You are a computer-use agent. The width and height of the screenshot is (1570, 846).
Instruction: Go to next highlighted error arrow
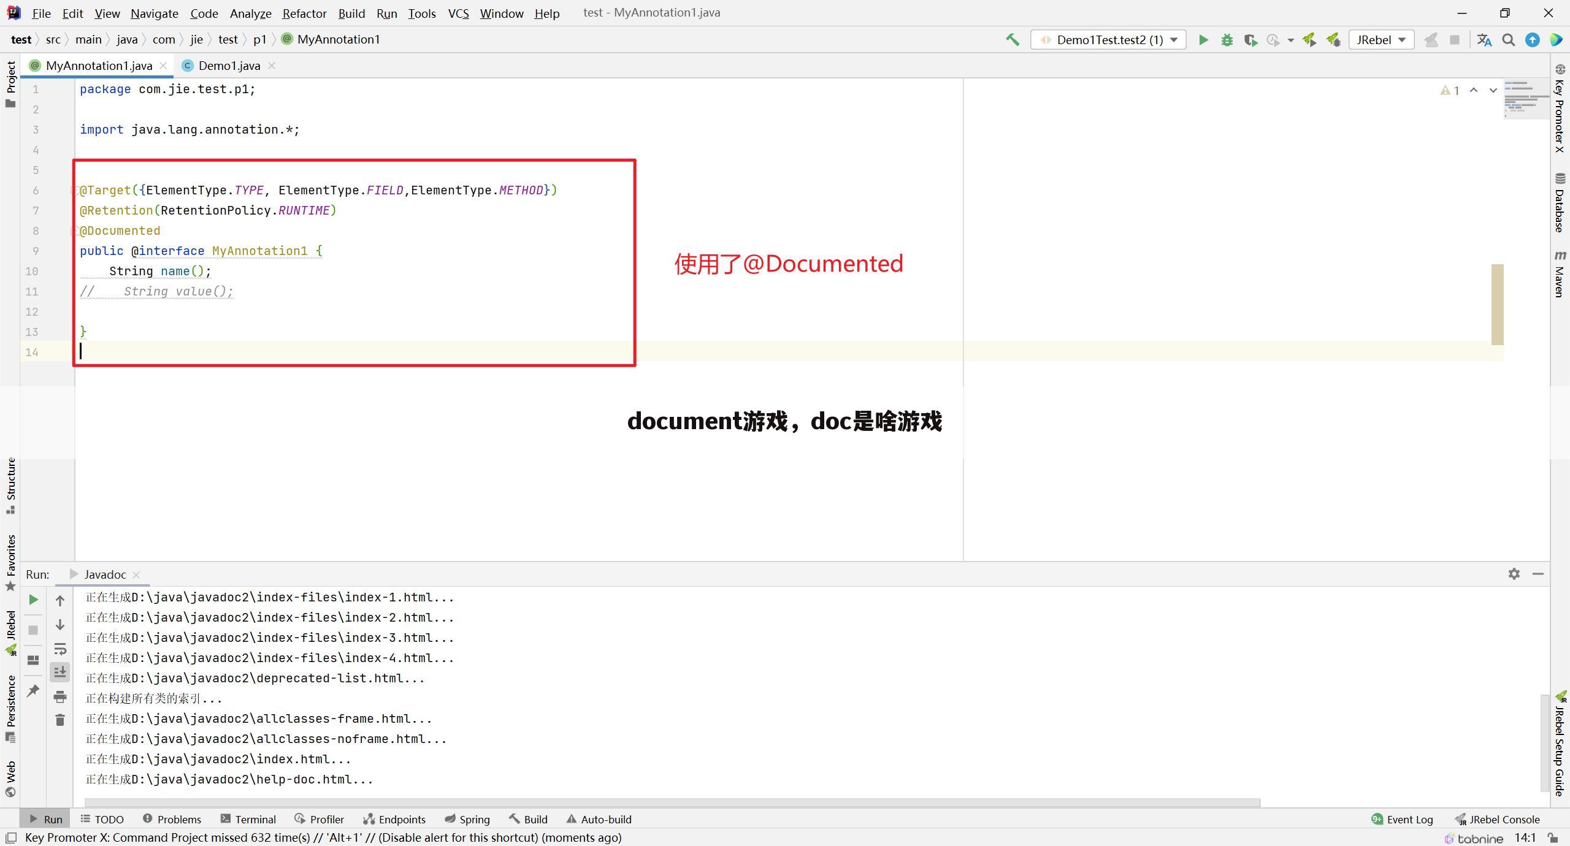point(1493,90)
